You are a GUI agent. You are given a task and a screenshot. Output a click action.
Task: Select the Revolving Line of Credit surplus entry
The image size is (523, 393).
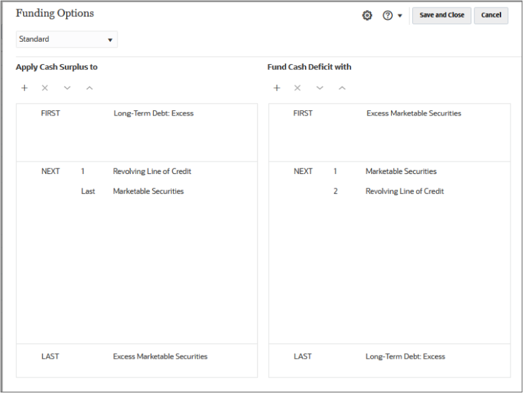click(x=152, y=171)
